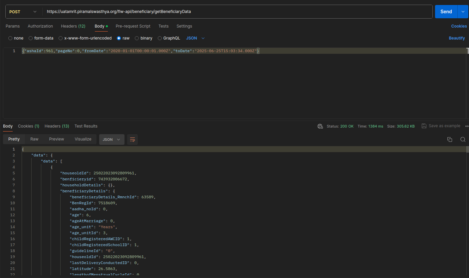Open the request body JSON format dropdown
This screenshot has width=469, height=278.
click(195, 38)
